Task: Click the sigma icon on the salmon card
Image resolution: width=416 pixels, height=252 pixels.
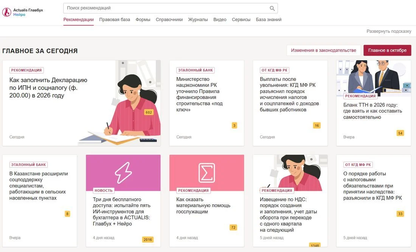Action: (206, 173)
